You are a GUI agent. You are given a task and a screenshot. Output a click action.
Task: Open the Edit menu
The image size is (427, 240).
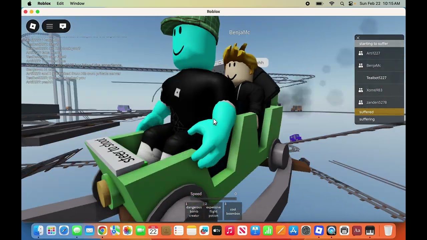tap(60, 3)
